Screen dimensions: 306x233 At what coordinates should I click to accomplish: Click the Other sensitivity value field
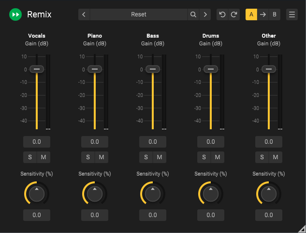(x=269, y=215)
